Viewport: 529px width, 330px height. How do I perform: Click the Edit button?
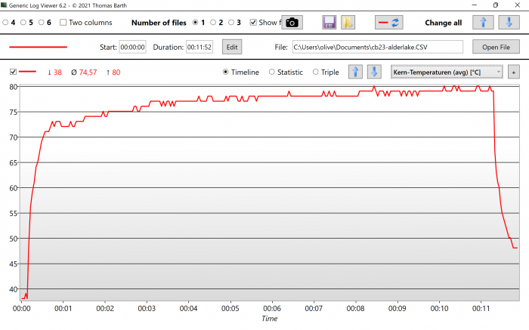click(x=231, y=47)
